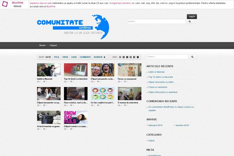This screenshot has width=234, height=156.
Task: Click the heart icon under O manea la caterinca
Action: click(x=125, y=105)
